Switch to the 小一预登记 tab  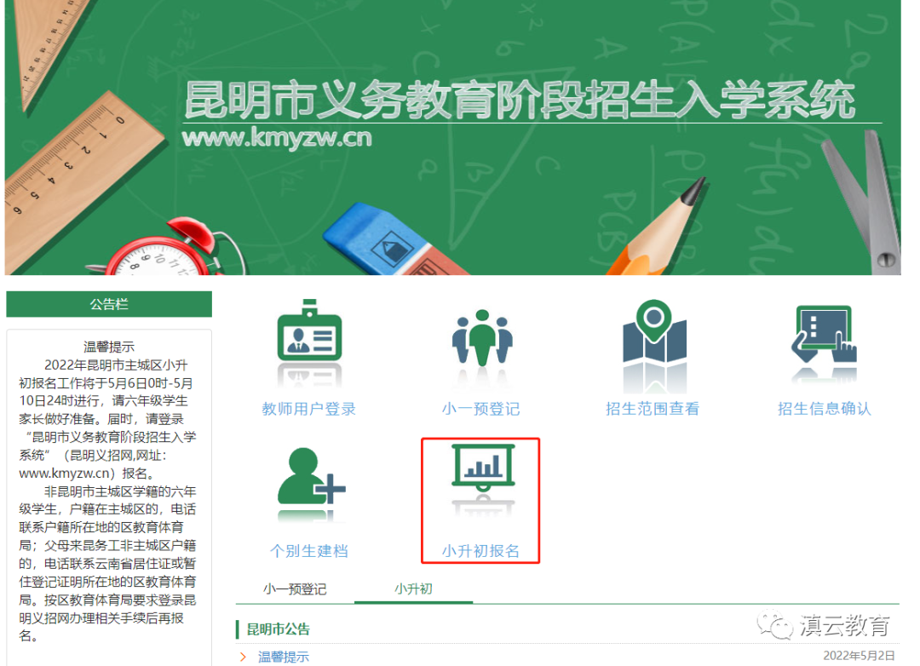click(x=295, y=589)
